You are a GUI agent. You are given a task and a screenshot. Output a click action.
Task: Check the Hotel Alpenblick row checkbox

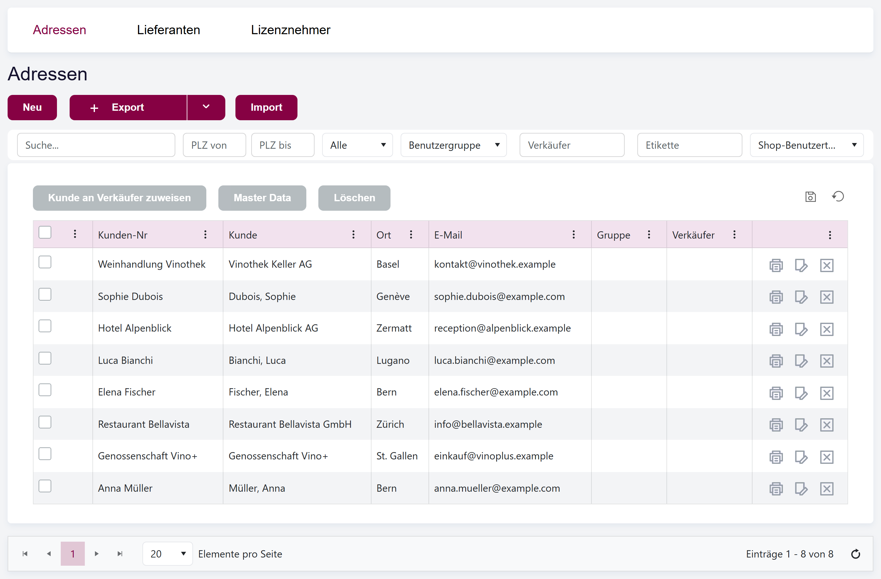point(45,326)
